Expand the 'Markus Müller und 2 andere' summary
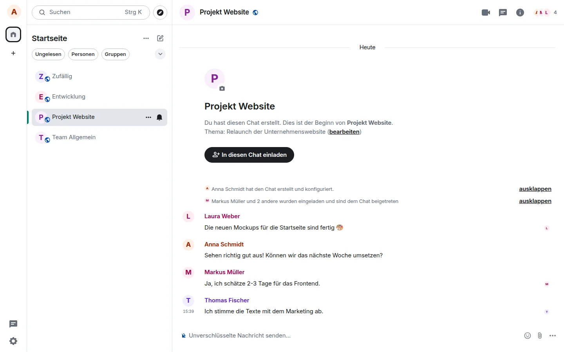 pyautogui.click(x=535, y=201)
